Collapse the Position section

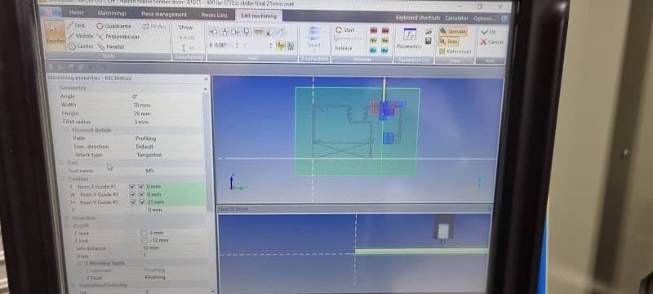click(x=62, y=179)
